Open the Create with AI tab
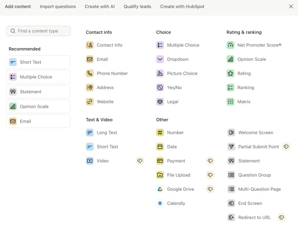 100,6
